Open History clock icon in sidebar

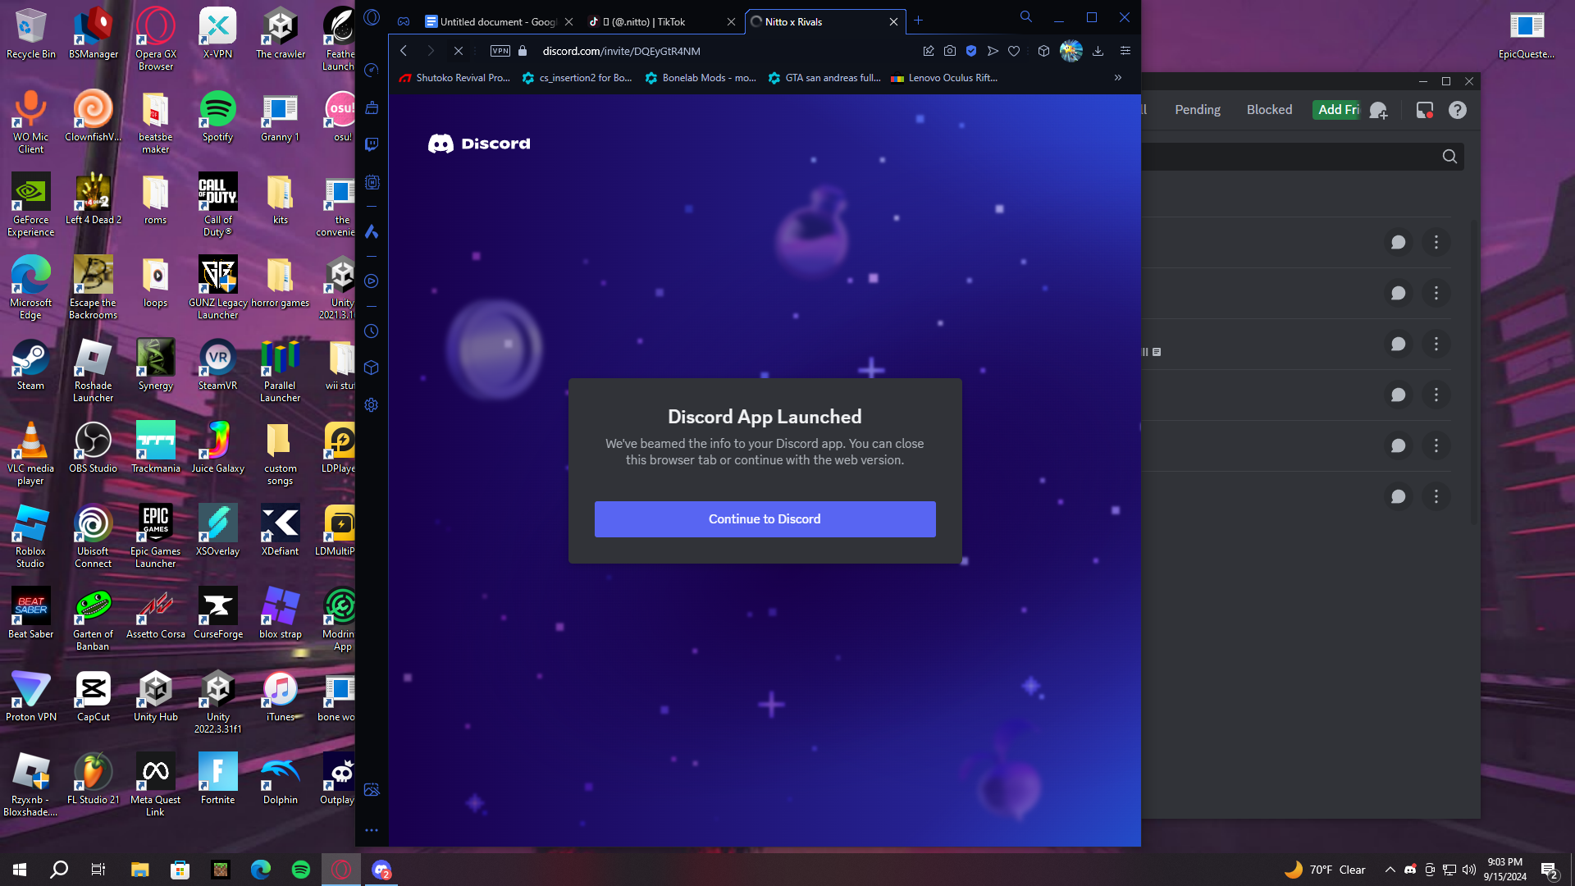click(x=372, y=331)
